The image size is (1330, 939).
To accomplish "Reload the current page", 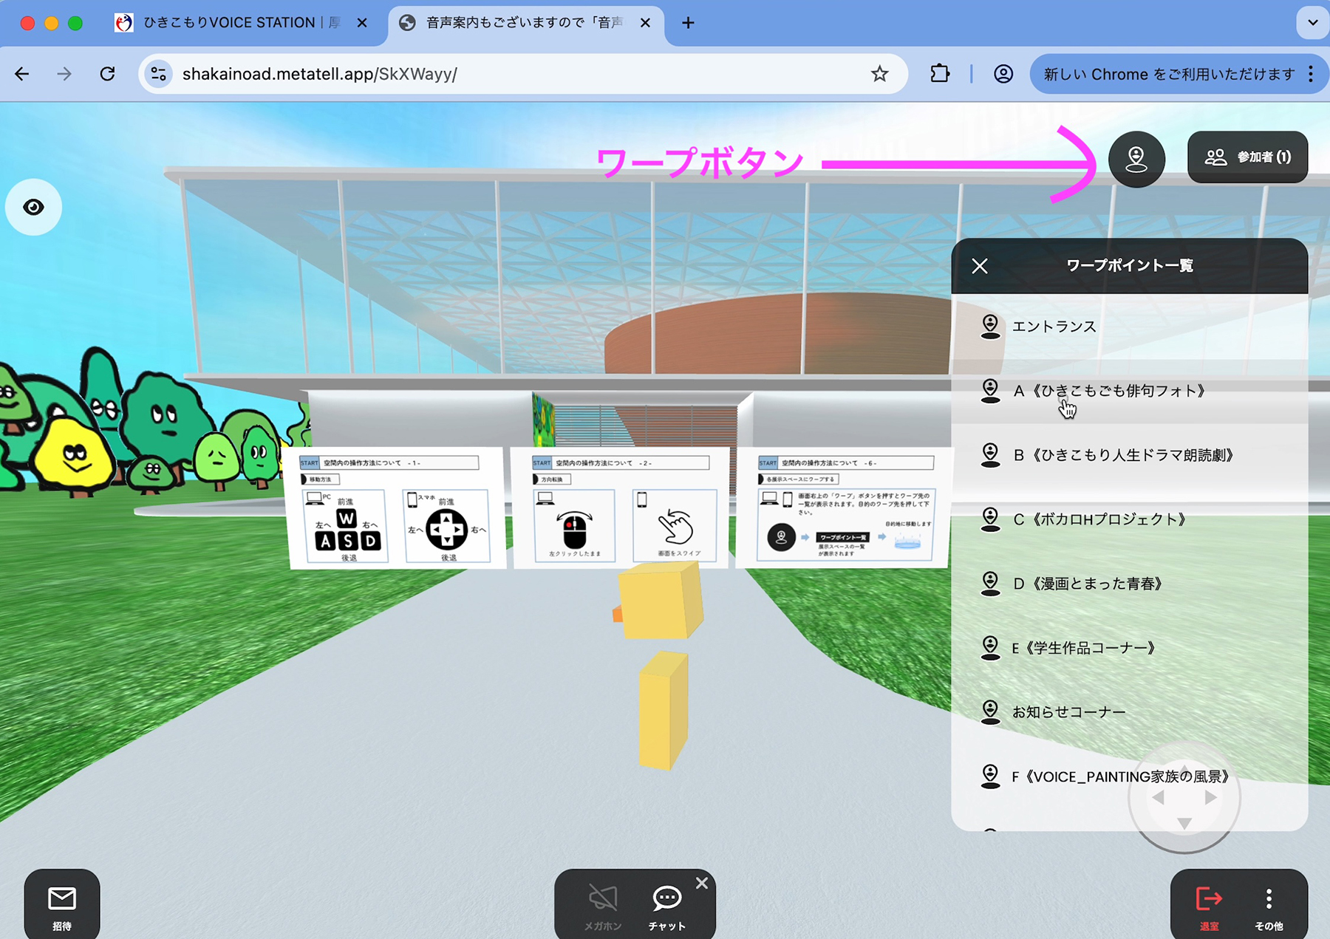I will (107, 74).
